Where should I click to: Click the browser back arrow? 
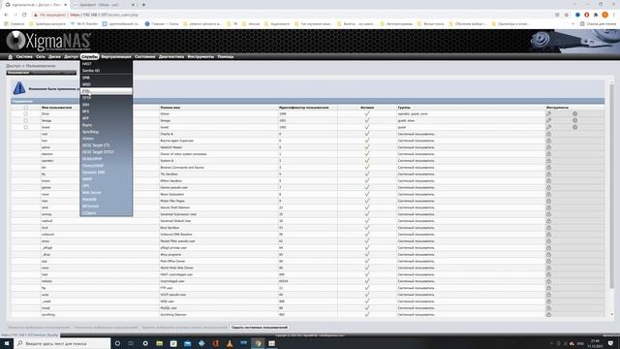pyautogui.click(x=7, y=15)
